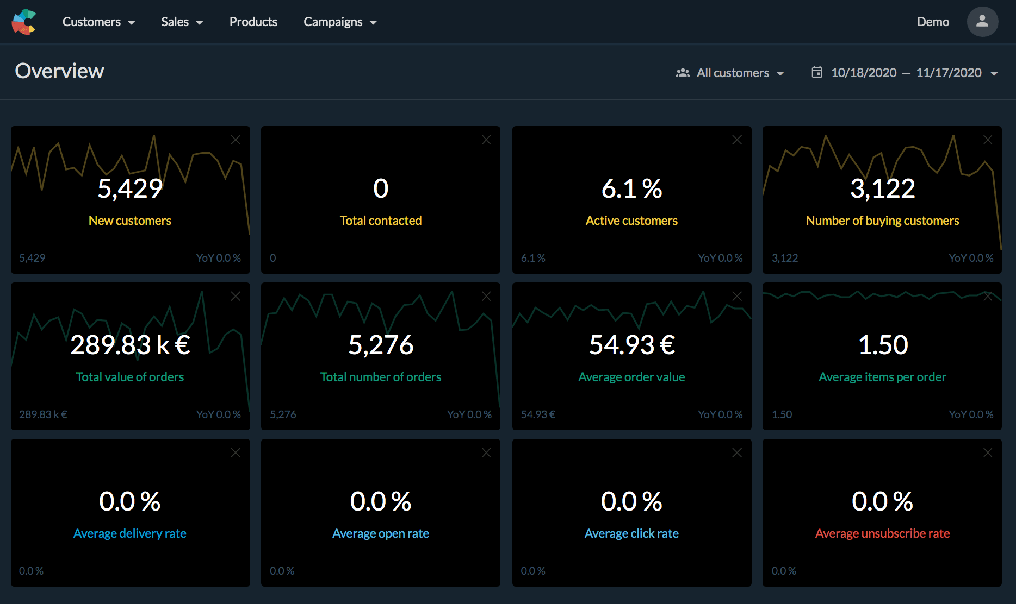Expand the Customers dropdown arrow
1016x604 pixels.
tap(131, 23)
